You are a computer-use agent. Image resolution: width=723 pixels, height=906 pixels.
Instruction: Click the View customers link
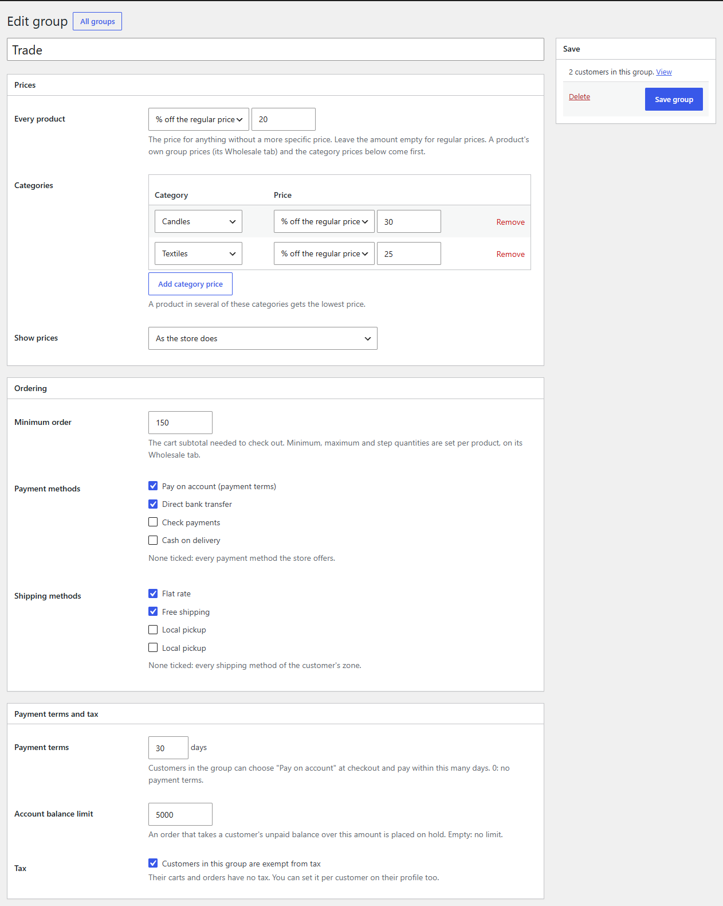coord(664,72)
